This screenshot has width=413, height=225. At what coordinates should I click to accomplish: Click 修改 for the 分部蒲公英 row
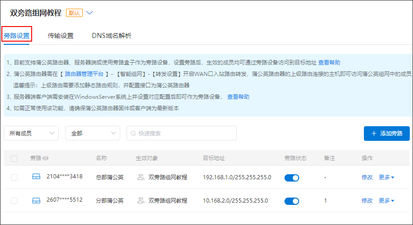[367, 201]
